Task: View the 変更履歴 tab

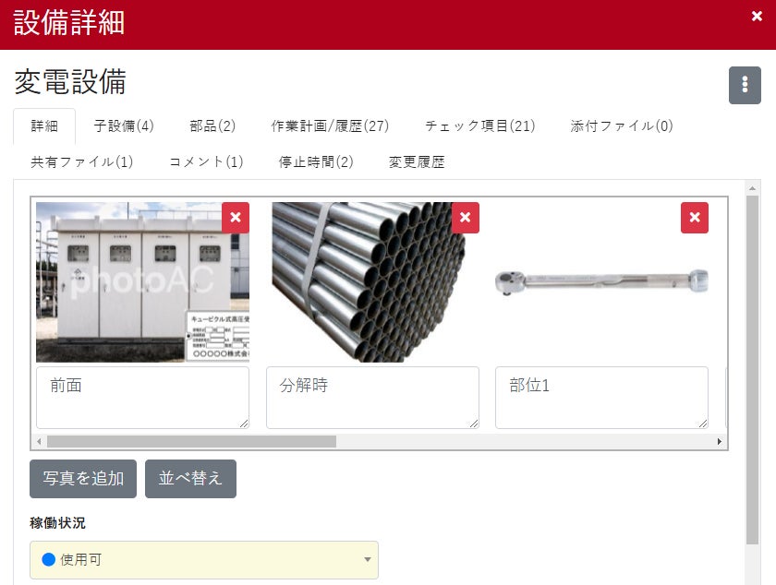Action: 417,161
